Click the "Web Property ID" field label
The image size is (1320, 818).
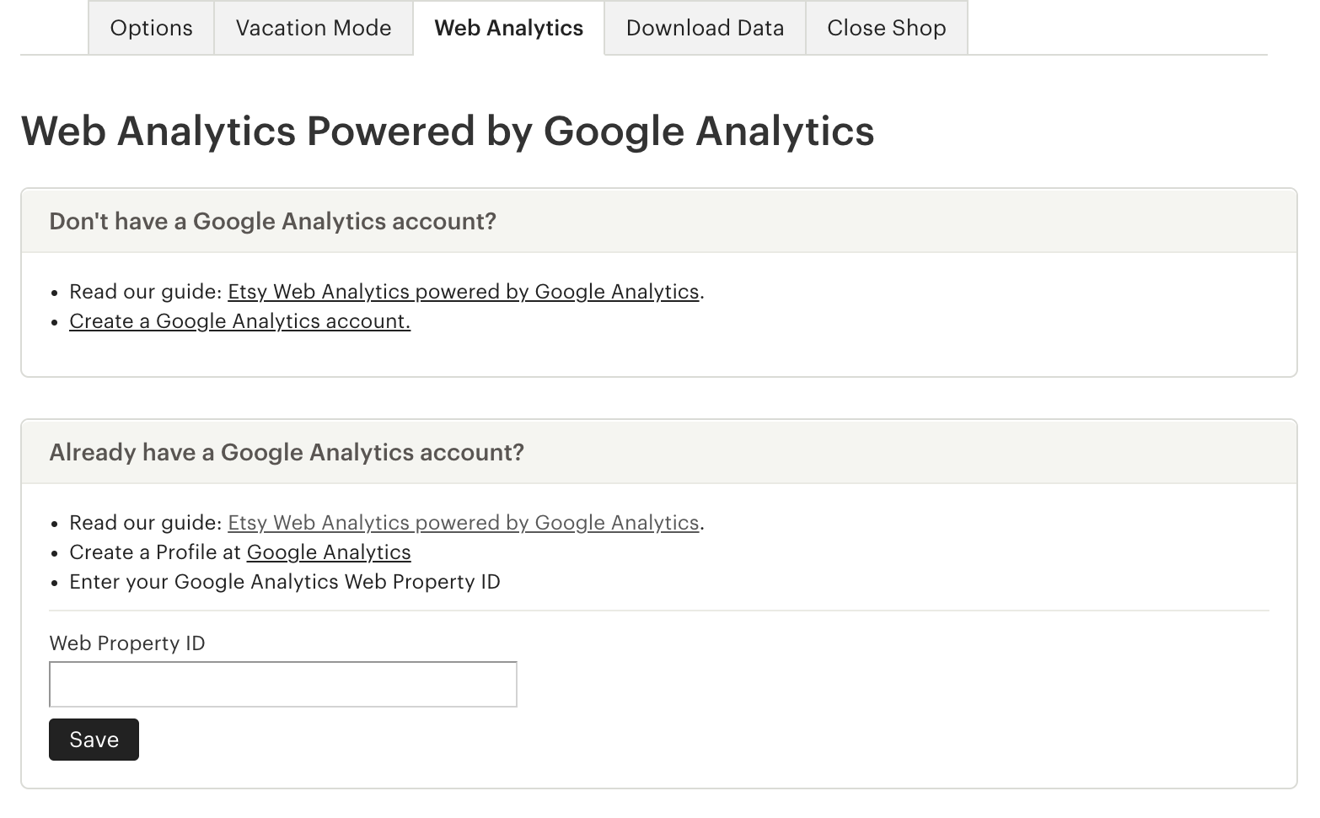(x=126, y=643)
